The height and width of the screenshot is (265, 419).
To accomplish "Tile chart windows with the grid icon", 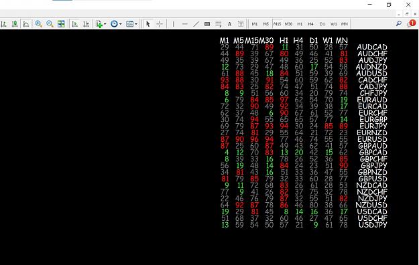I will click(61, 24).
